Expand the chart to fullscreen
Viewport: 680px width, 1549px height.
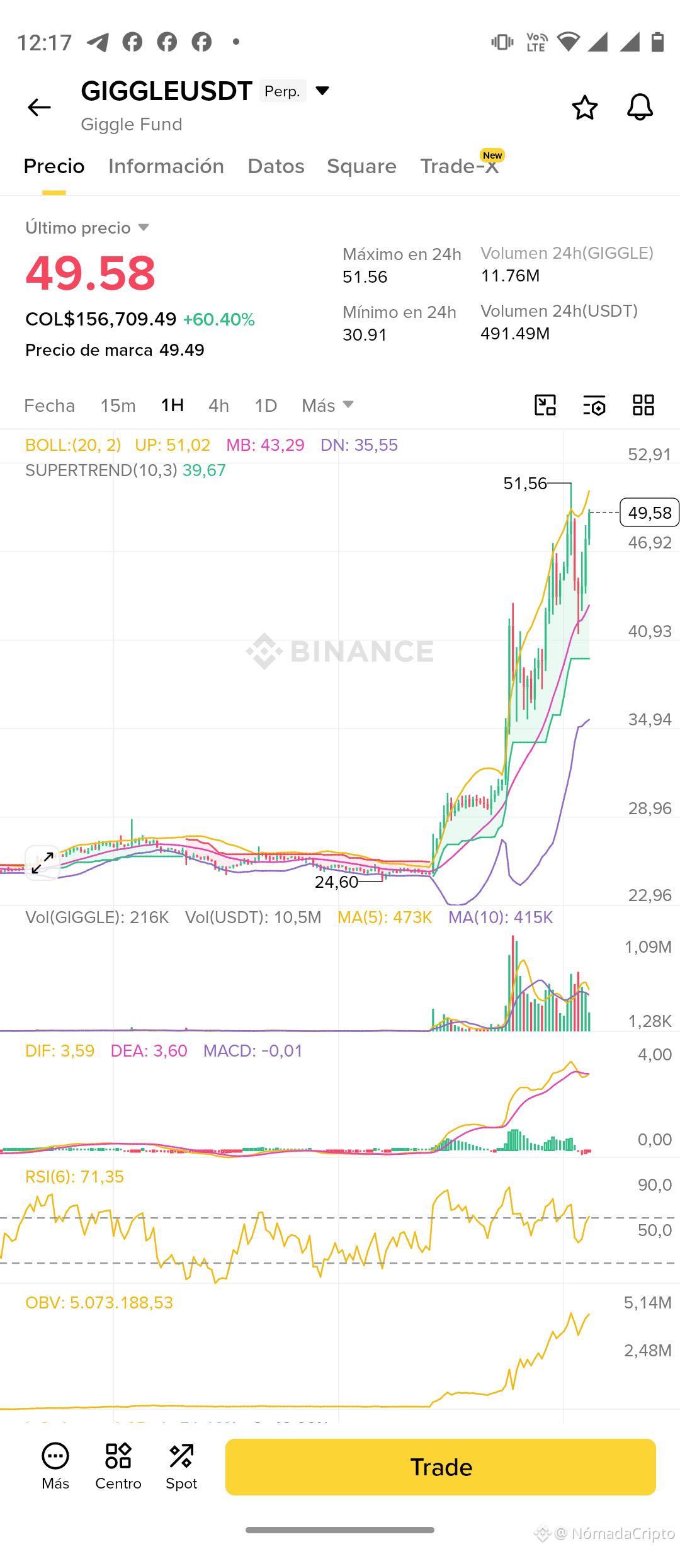[x=42, y=863]
